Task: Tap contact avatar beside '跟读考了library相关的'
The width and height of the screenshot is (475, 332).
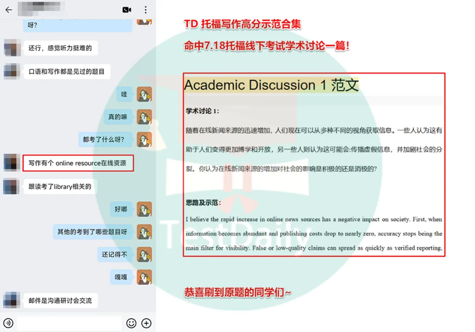Action: pos(12,186)
